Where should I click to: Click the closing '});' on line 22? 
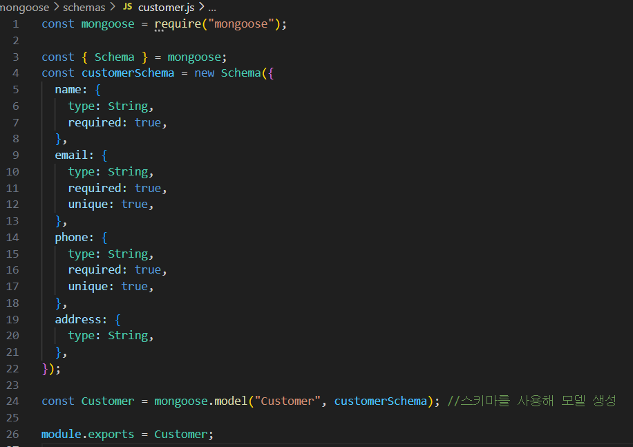pyautogui.click(x=51, y=369)
